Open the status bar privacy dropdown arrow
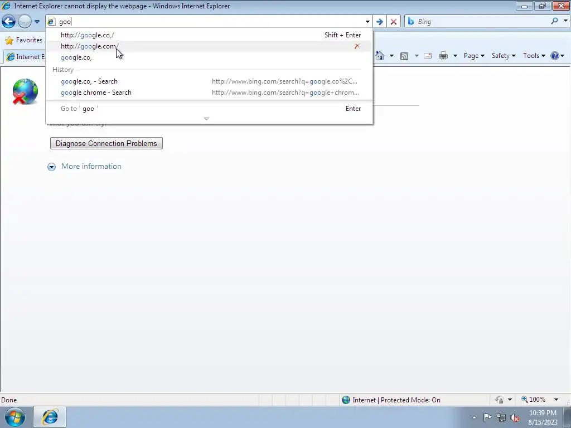Viewport: 571px width, 428px height. (510, 400)
